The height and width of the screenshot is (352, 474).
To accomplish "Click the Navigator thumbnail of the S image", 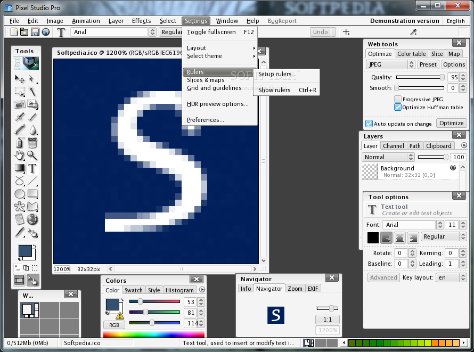I will coord(276,315).
